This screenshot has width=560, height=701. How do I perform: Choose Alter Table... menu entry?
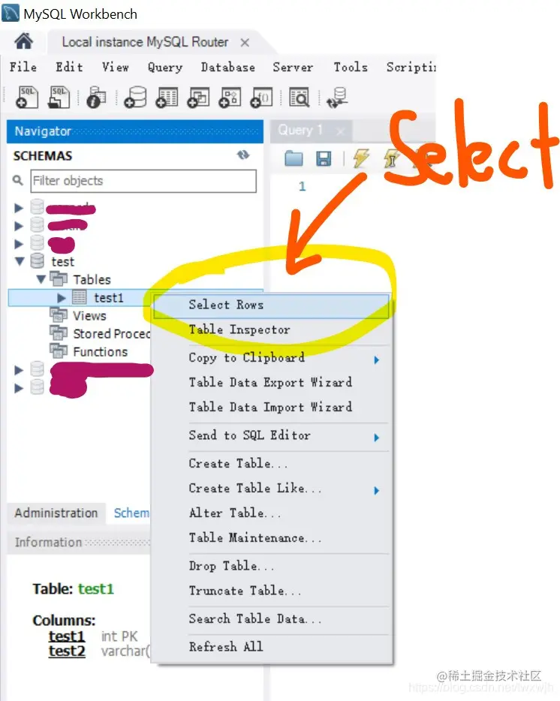point(271,513)
